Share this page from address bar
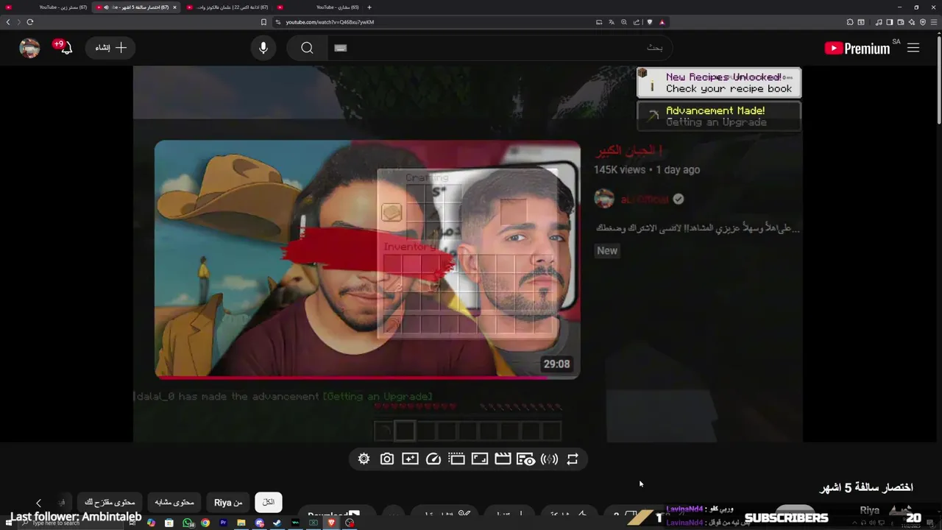 point(637,22)
